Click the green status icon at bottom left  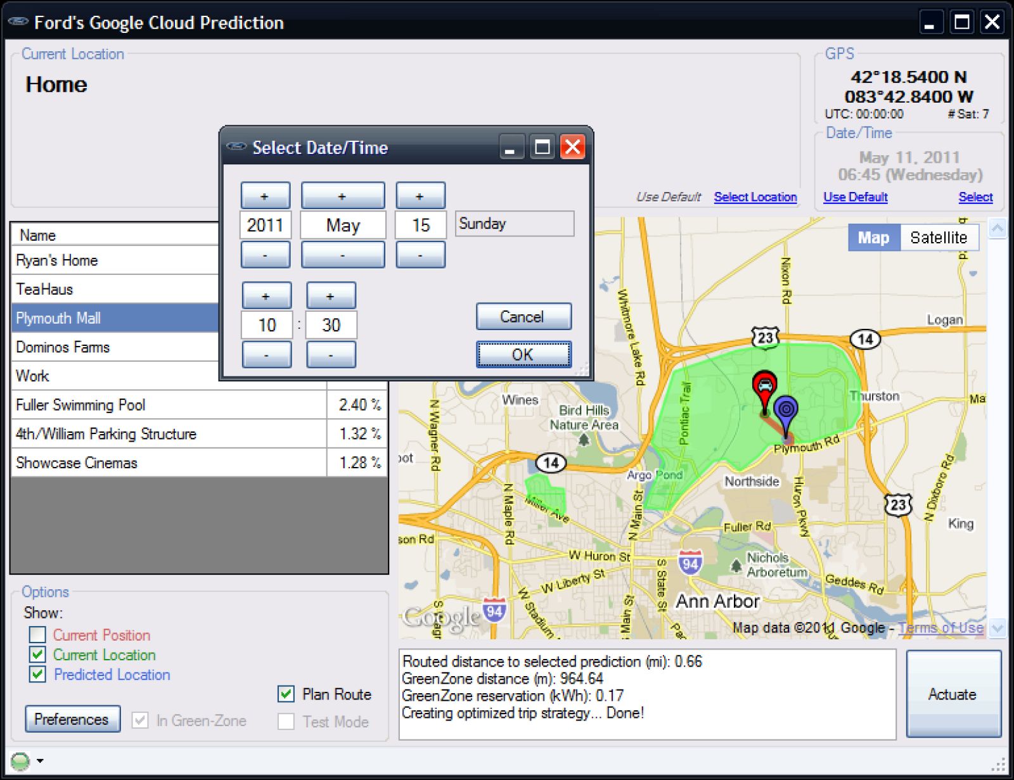pos(20,760)
